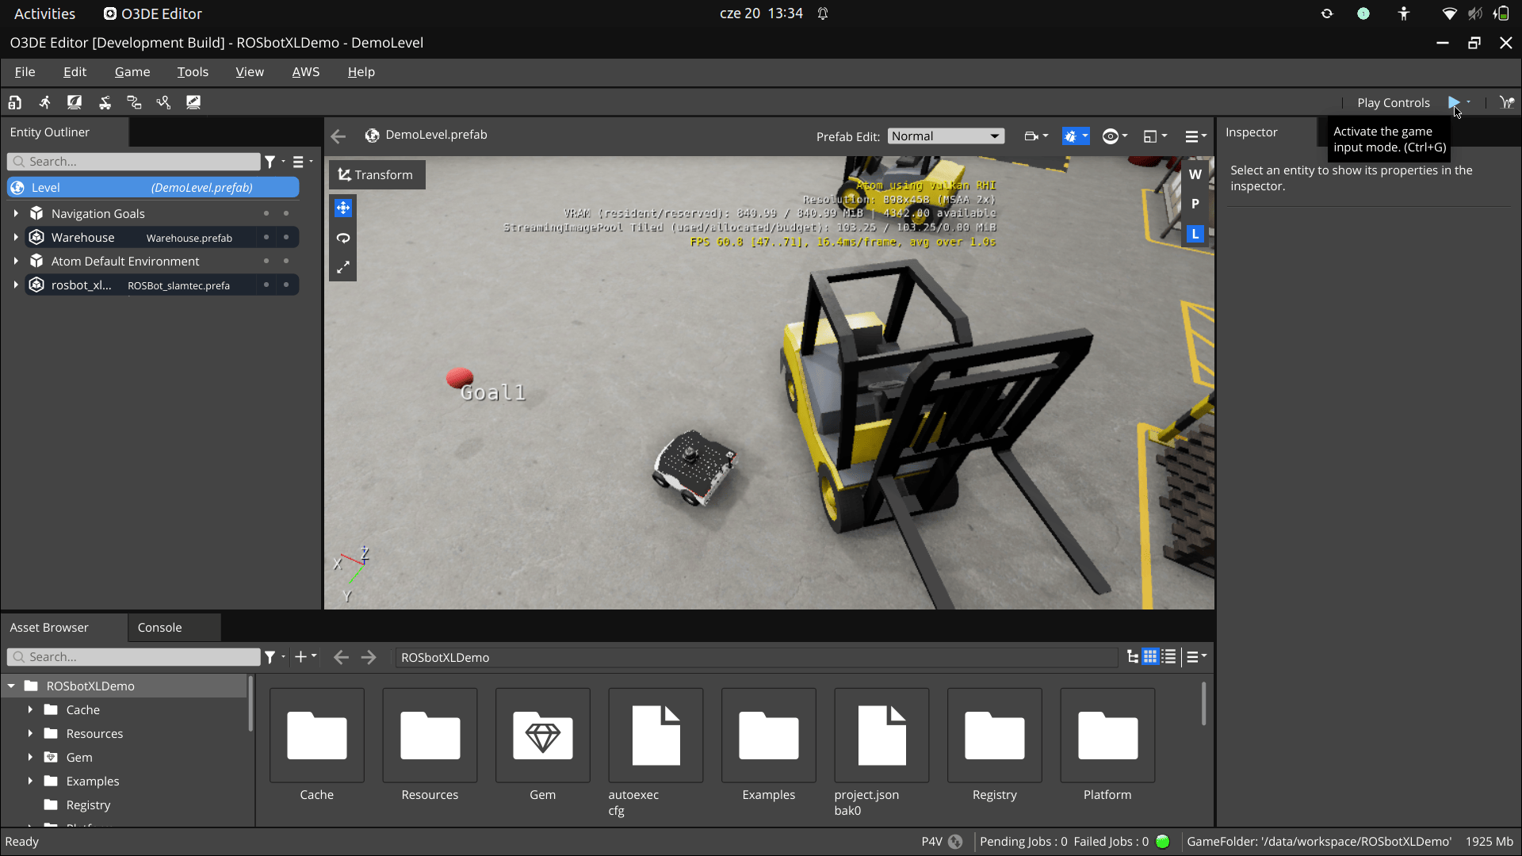Expand the rosbot_xl entity row

point(16,285)
